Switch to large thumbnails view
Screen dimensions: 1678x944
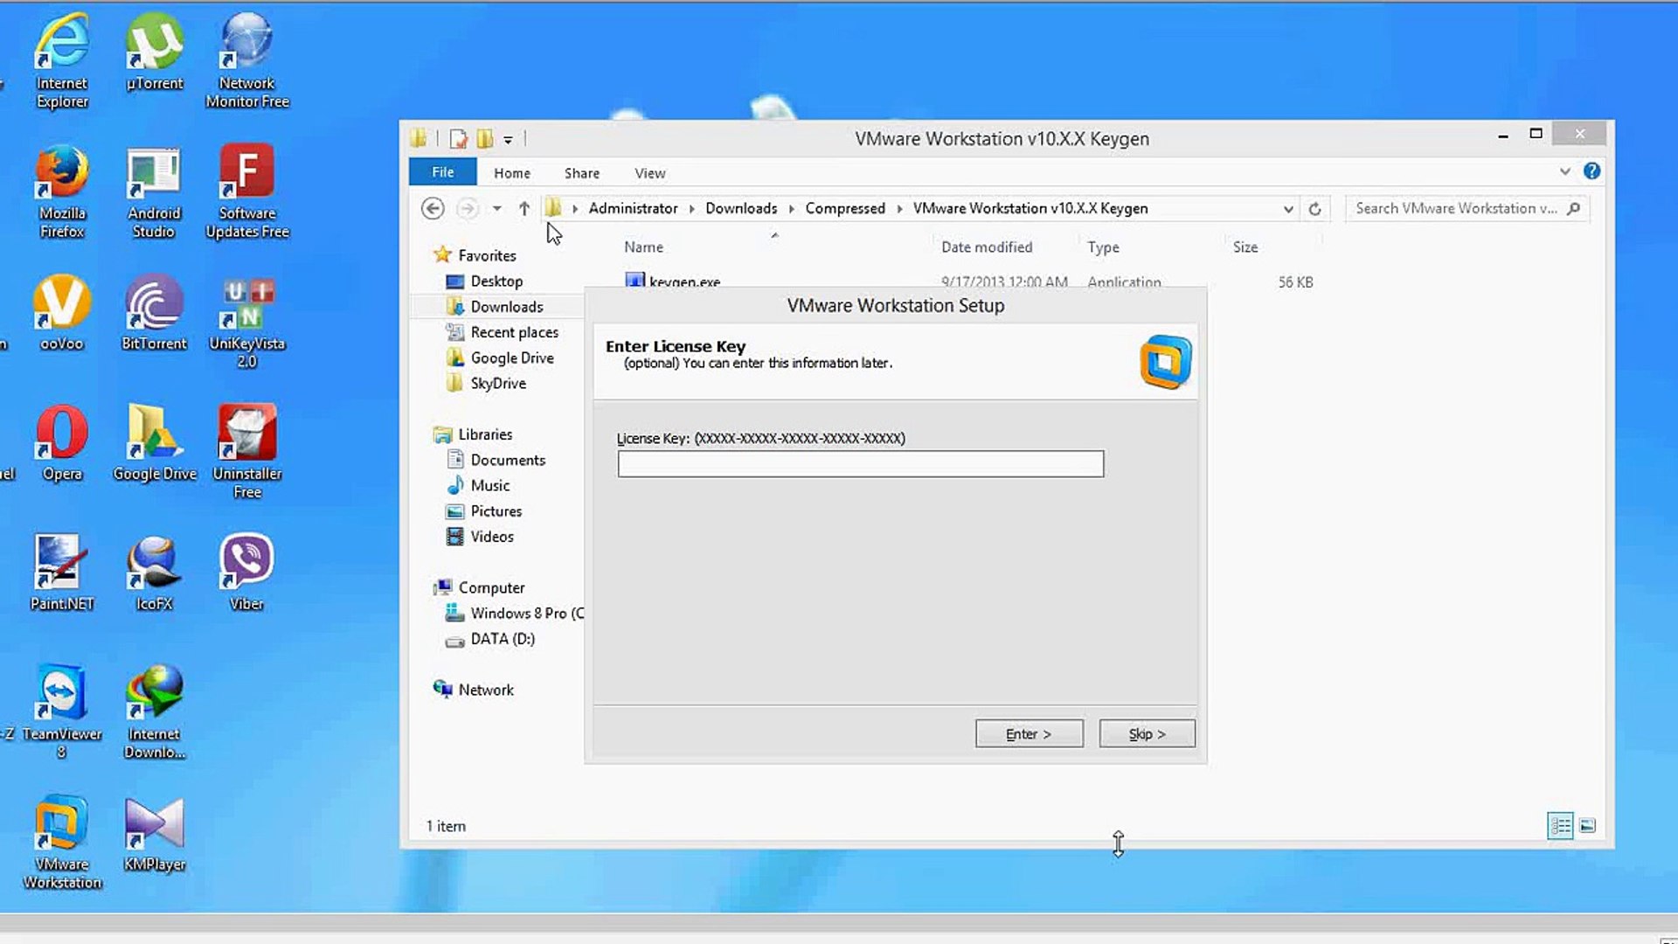[1588, 825]
